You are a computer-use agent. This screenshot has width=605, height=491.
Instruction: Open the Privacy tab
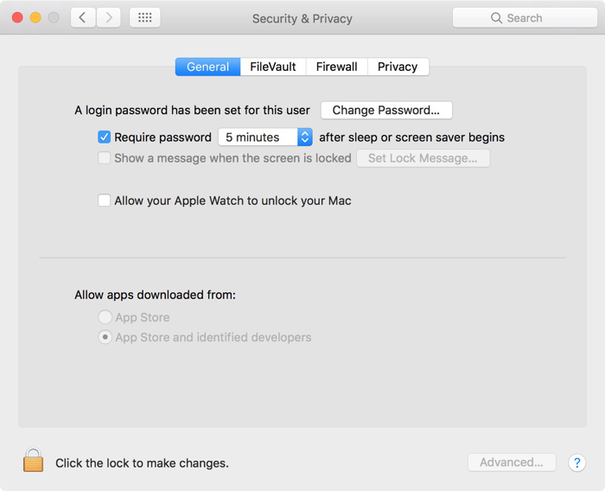tap(398, 67)
